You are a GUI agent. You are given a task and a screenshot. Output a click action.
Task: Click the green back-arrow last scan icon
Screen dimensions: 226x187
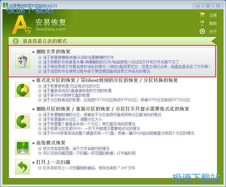point(22,167)
